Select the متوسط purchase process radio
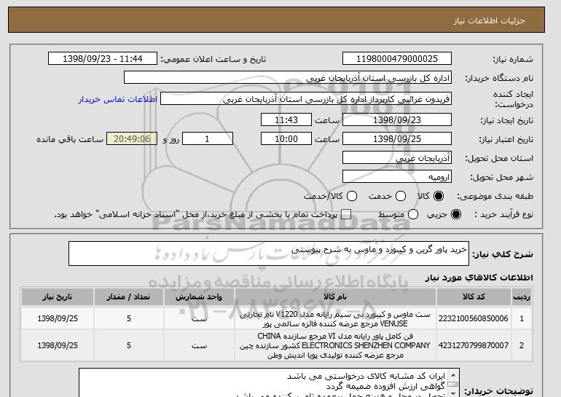This screenshot has height=397, width=561. (413, 214)
